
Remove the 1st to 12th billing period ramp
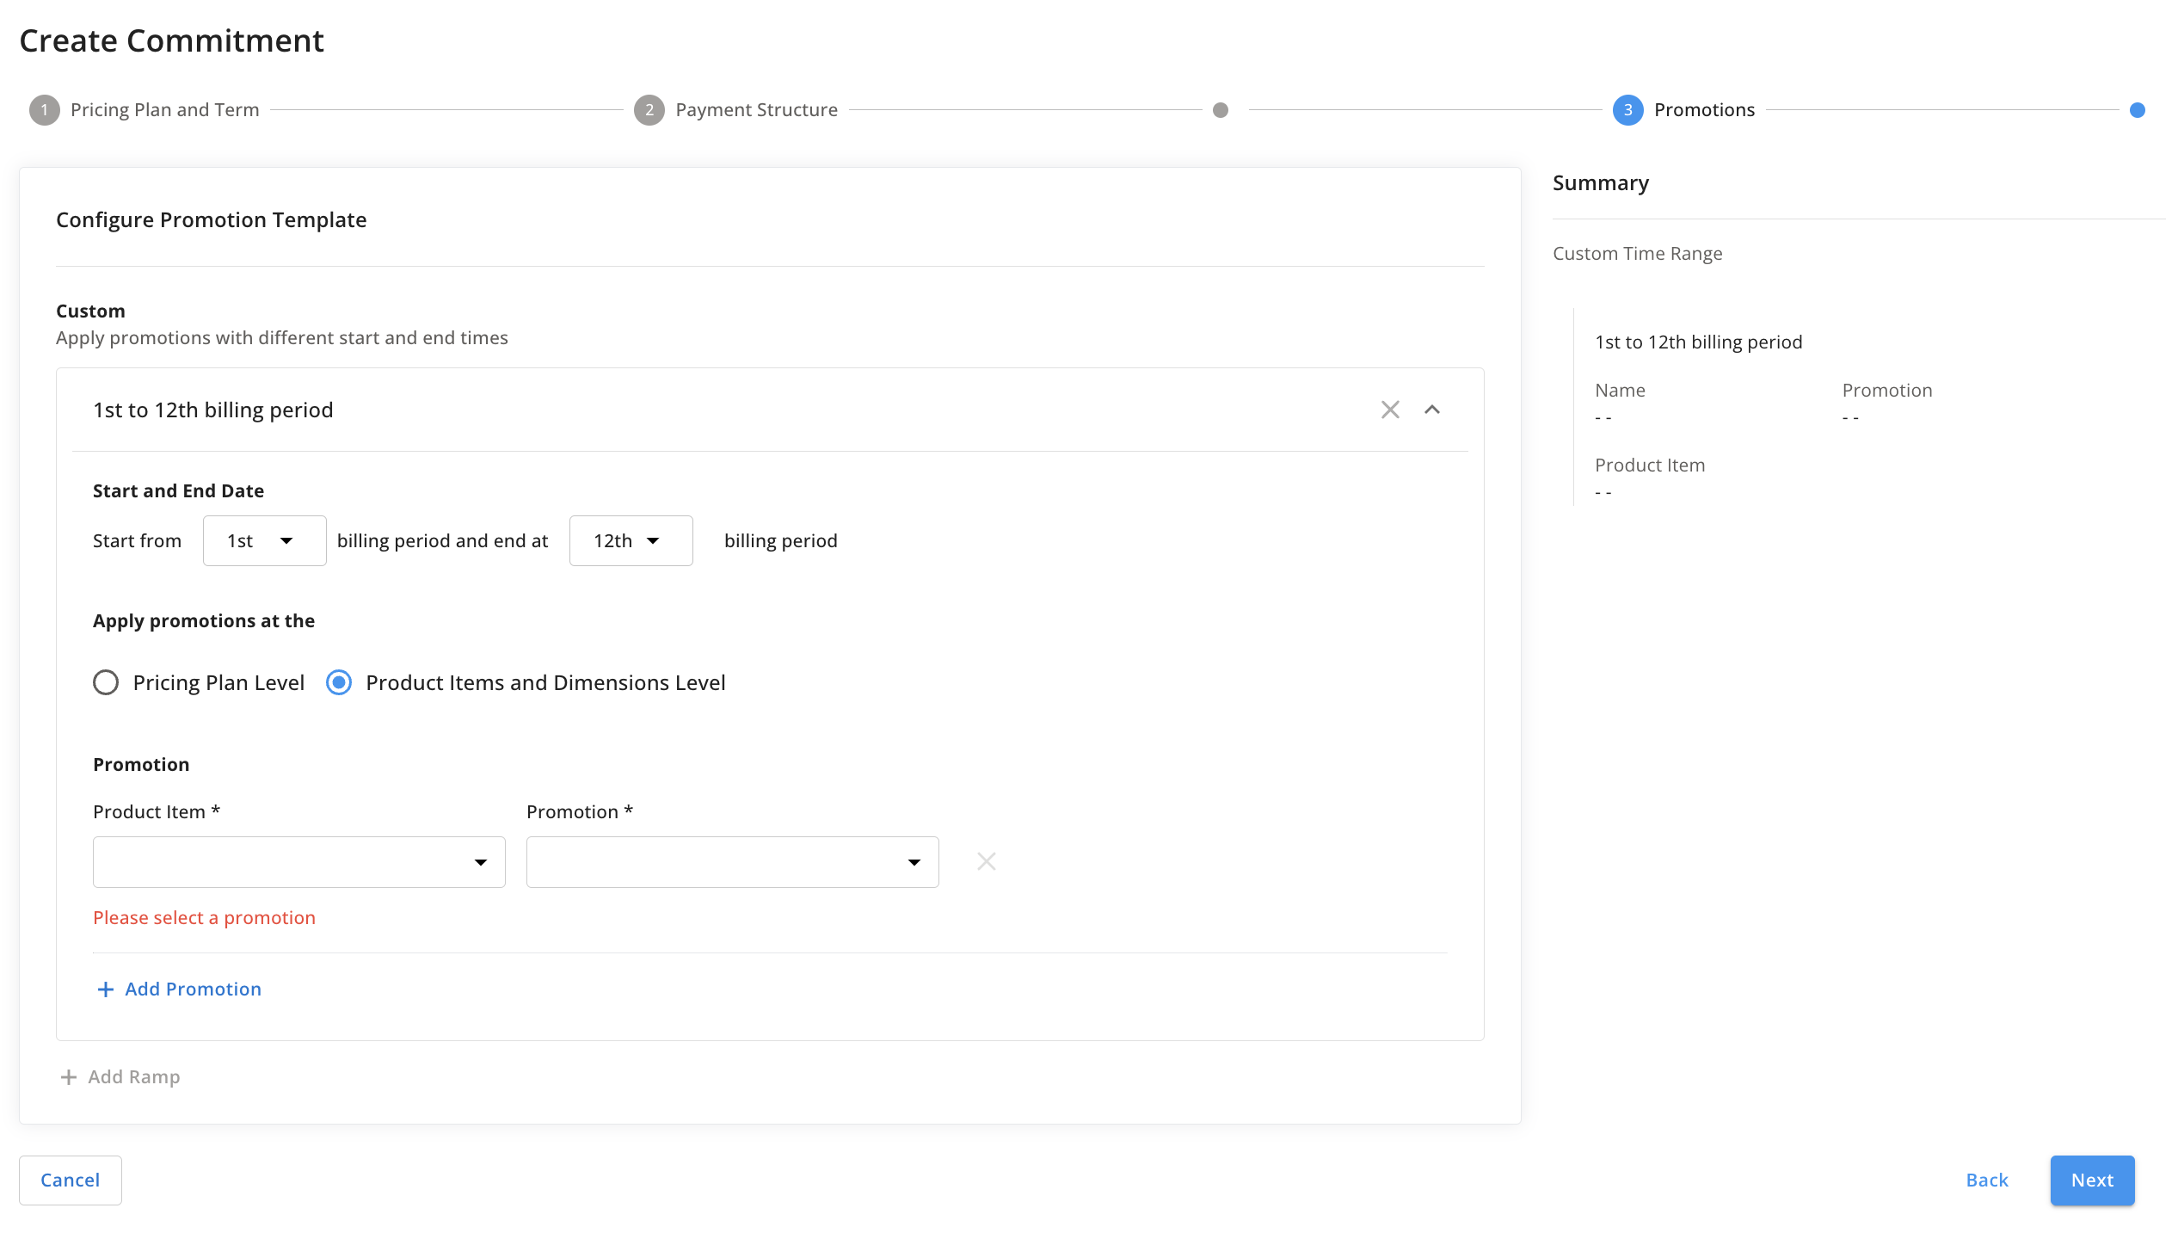click(x=1390, y=410)
